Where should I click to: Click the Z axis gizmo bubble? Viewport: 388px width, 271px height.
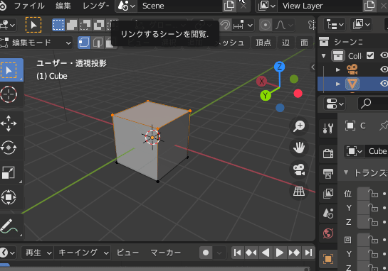(279, 67)
